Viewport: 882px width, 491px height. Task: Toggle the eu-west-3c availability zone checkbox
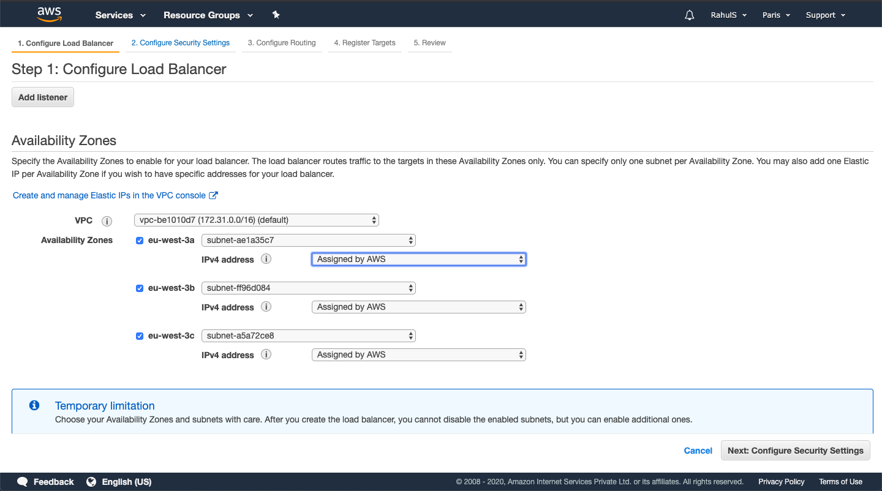tap(140, 335)
